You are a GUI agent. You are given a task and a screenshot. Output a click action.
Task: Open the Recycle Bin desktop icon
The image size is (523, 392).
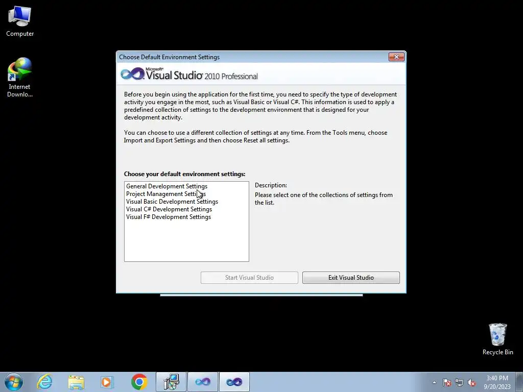497,339
